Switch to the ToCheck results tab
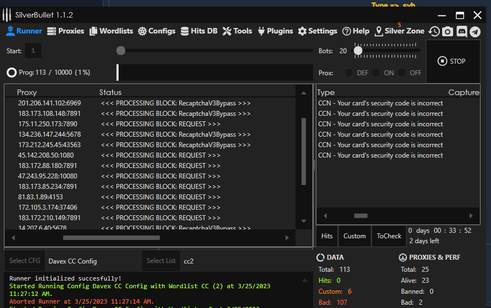This screenshot has height=308, width=491. (389, 236)
